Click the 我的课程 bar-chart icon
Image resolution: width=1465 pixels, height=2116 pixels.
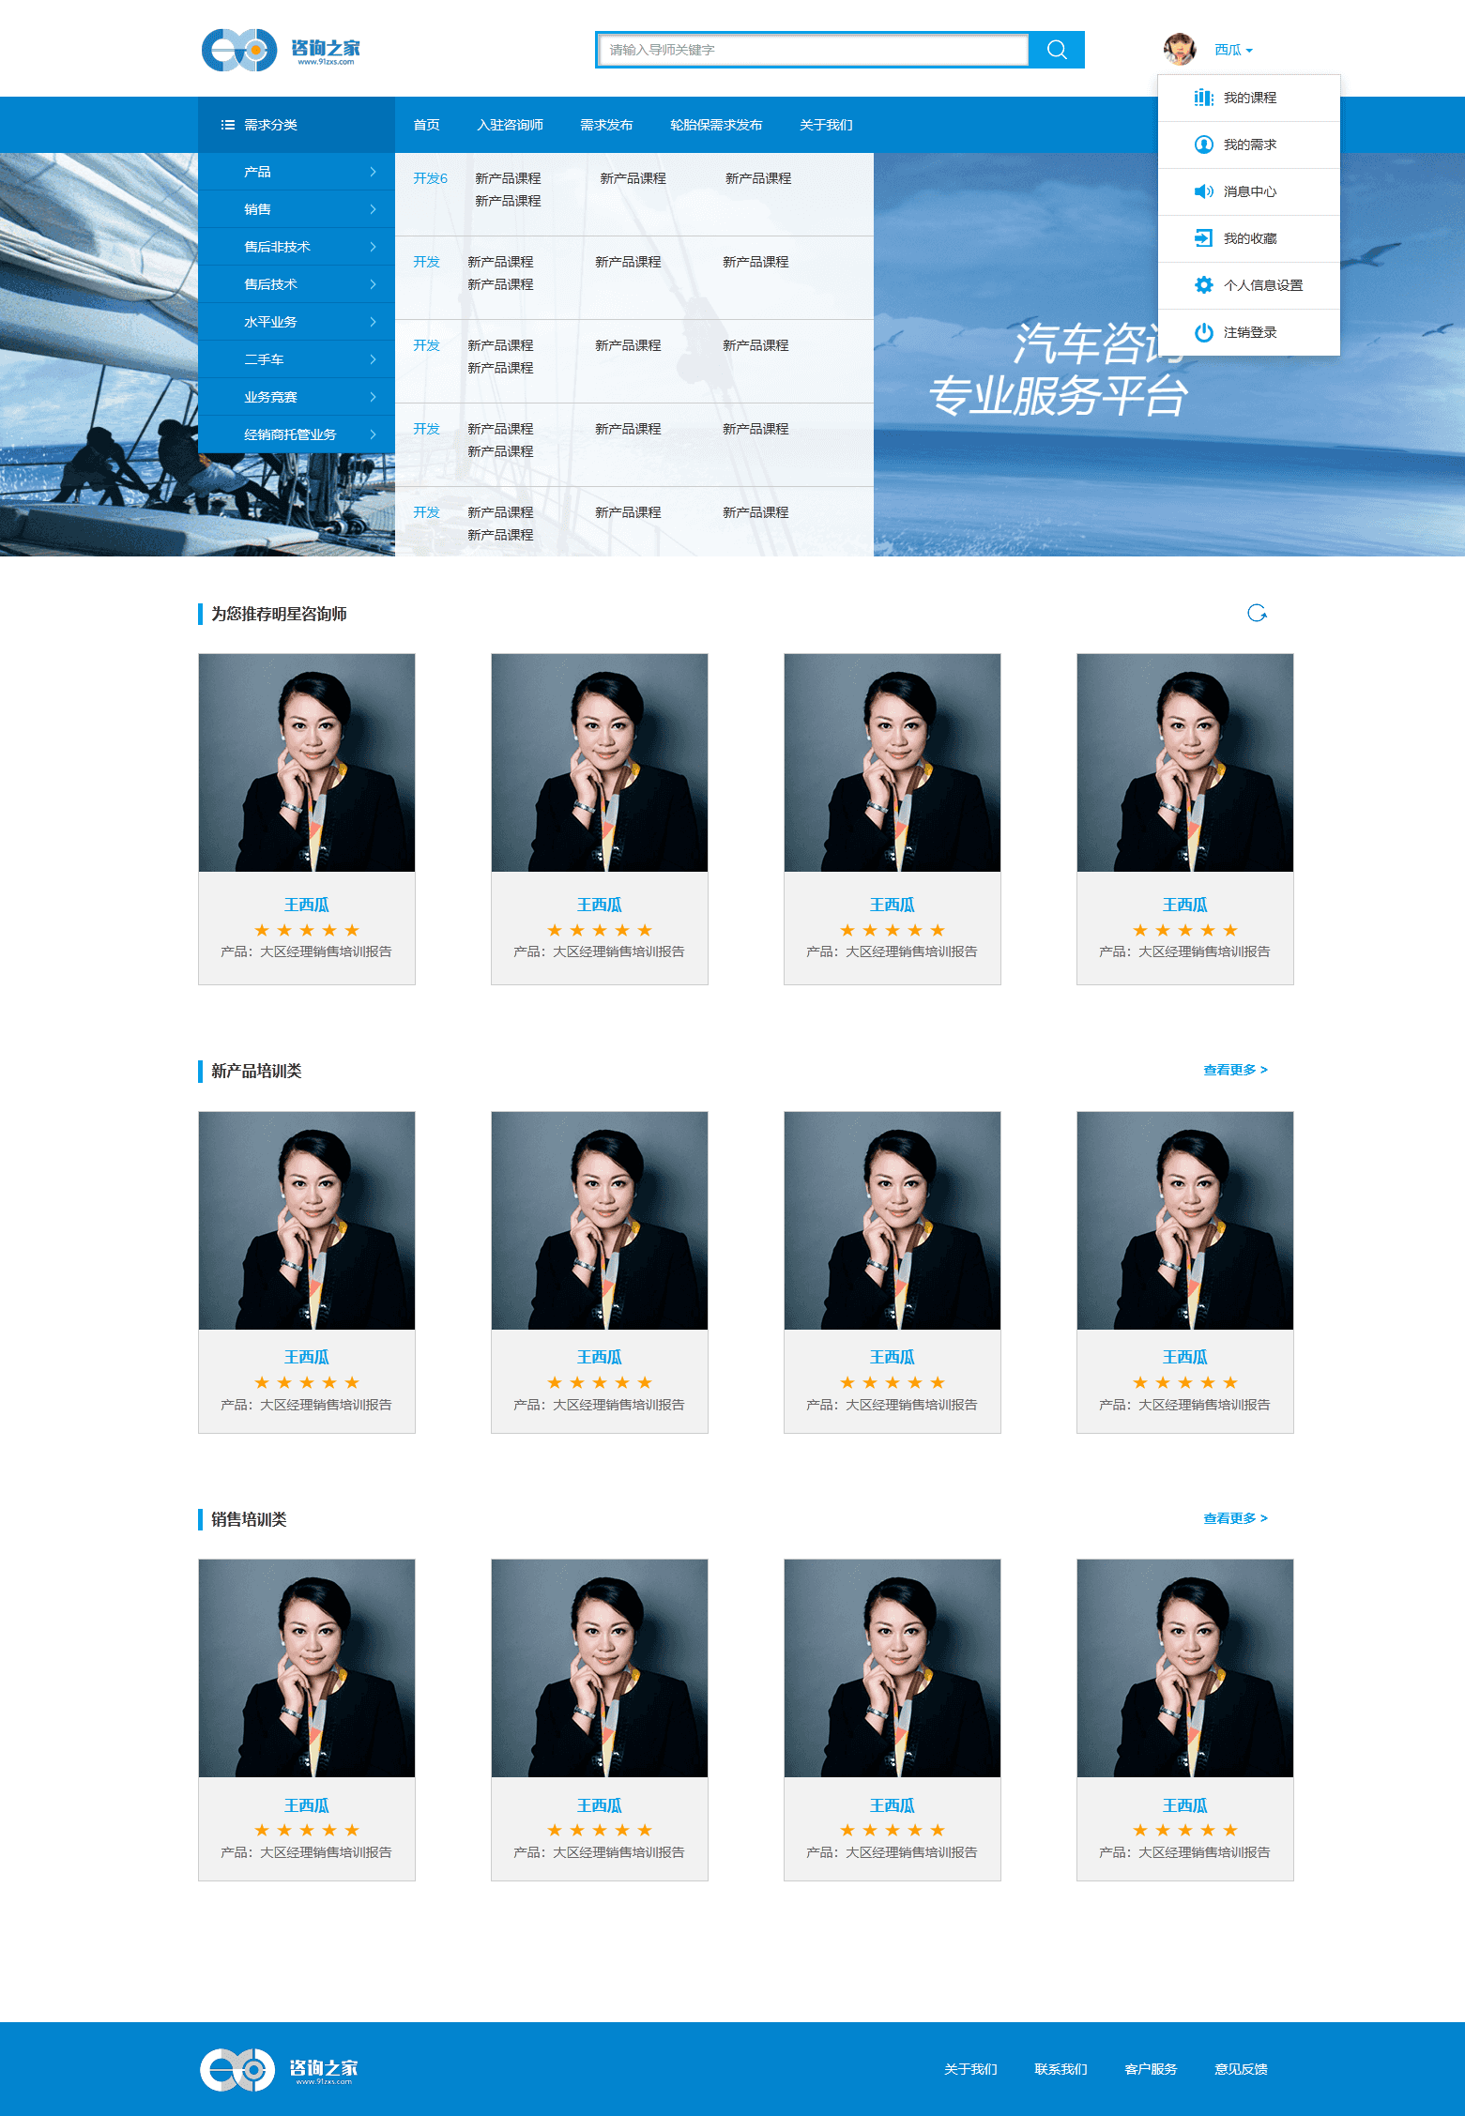coord(1203,98)
